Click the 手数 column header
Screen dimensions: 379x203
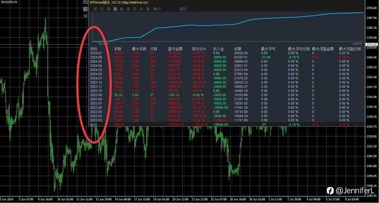(x=118, y=49)
